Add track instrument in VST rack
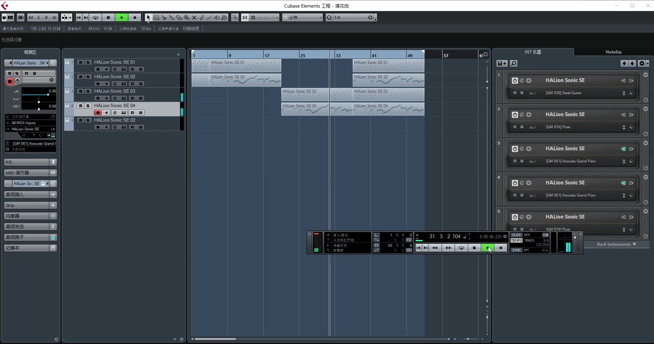 tap(502, 63)
